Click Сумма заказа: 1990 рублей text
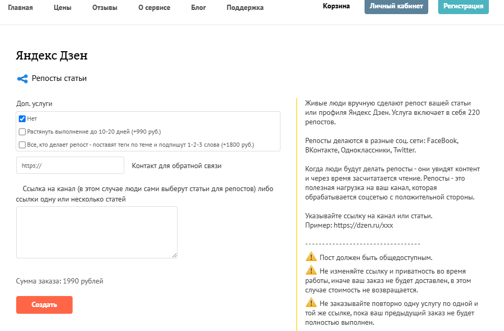 pyautogui.click(x=60, y=281)
